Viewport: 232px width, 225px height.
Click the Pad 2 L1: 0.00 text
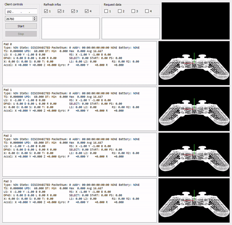(76, 153)
